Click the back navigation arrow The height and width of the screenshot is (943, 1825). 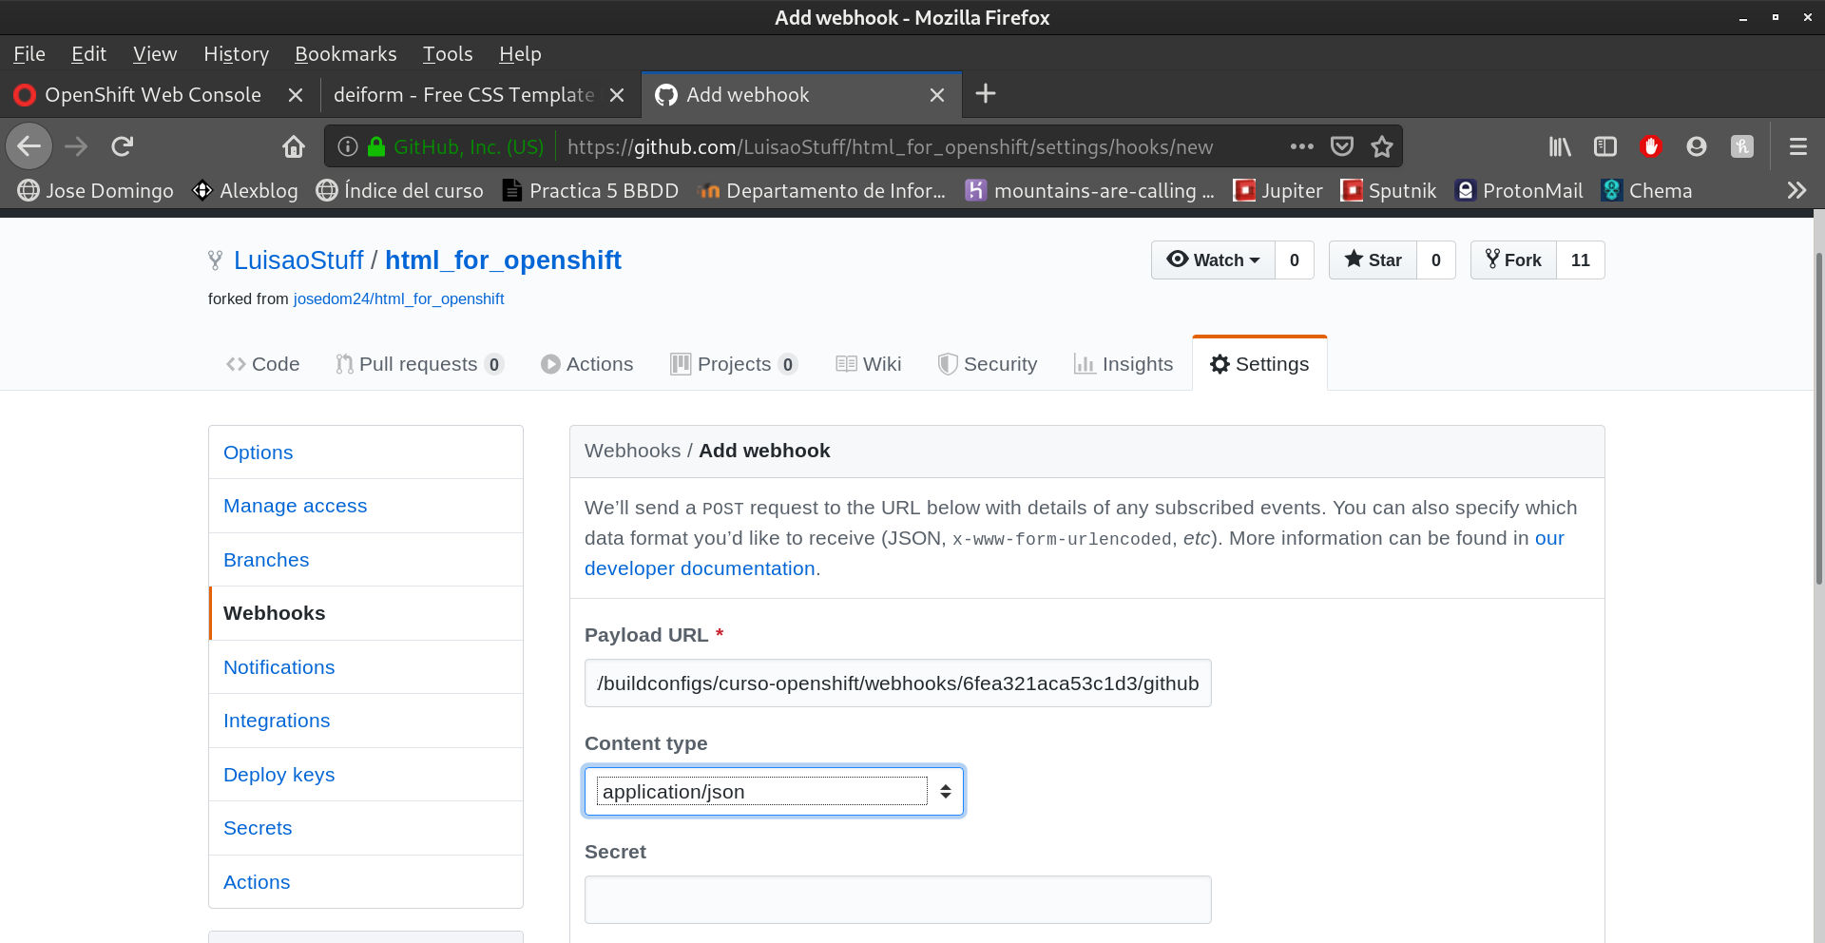click(29, 146)
